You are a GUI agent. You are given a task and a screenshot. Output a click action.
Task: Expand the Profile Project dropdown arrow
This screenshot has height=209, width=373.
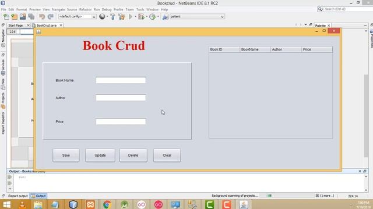click(x=158, y=17)
